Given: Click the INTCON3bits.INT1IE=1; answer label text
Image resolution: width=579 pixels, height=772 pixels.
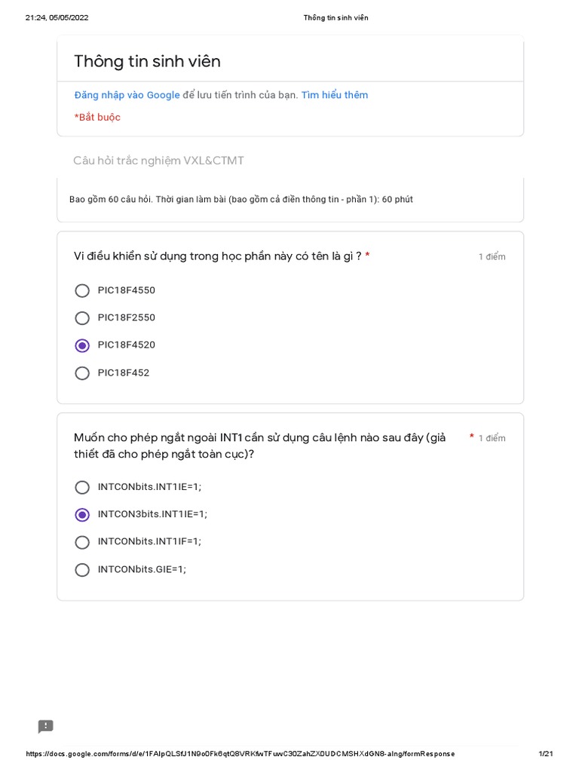Looking at the screenshot, I should 152,514.
